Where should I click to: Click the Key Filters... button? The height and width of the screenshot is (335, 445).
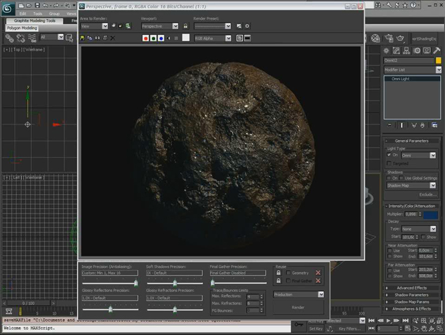point(350,329)
